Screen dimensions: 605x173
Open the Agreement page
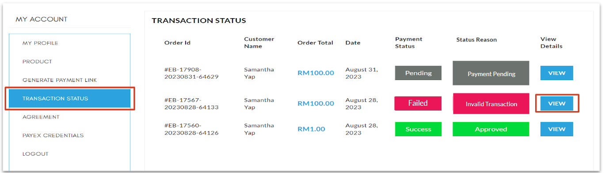click(41, 117)
